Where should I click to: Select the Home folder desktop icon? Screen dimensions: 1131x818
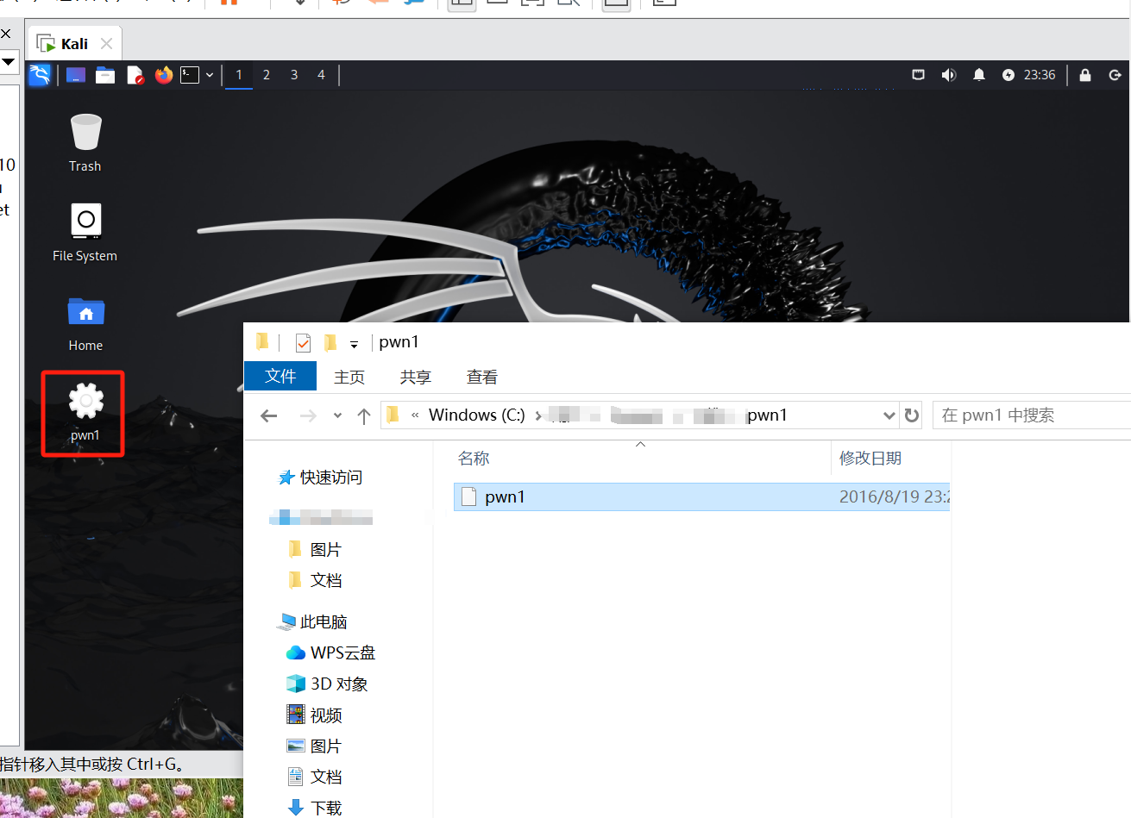[x=85, y=323]
